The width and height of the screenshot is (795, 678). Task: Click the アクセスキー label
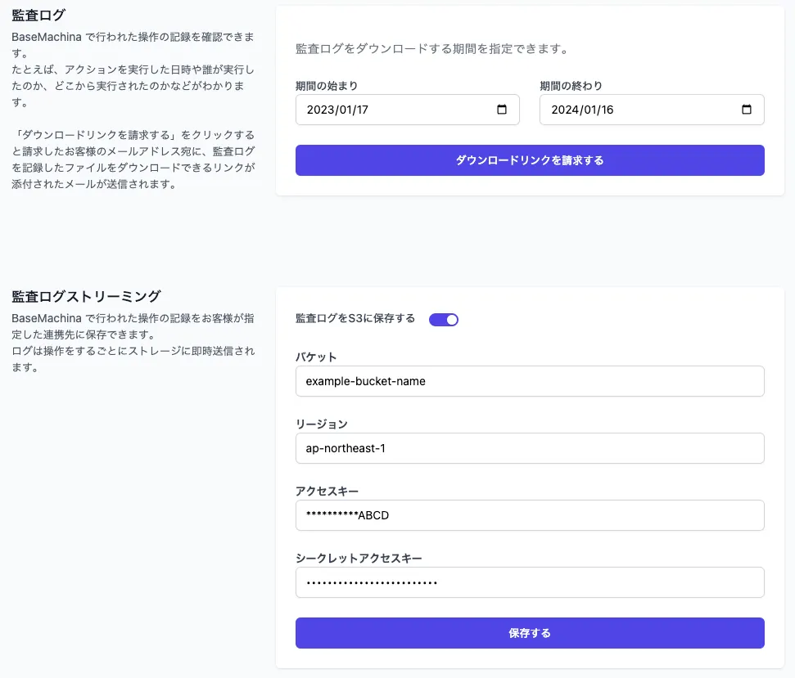(327, 492)
